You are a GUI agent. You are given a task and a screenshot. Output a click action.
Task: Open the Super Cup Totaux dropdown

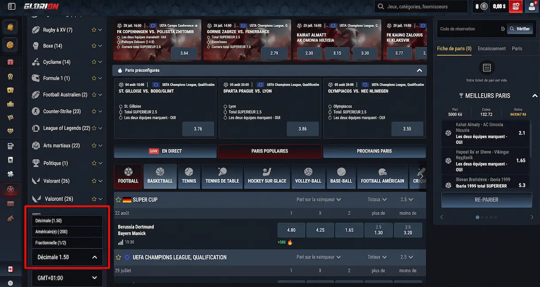377,200
